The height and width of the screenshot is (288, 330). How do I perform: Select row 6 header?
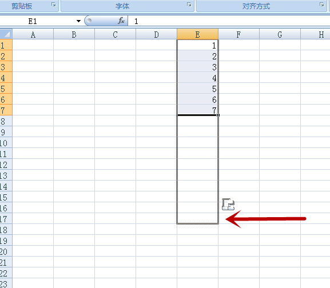click(6, 99)
